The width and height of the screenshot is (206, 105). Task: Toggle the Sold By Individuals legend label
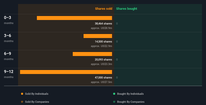point(37,94)
